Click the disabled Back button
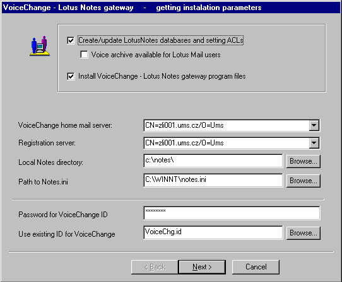The image size is (342, 282). (155, 267)
